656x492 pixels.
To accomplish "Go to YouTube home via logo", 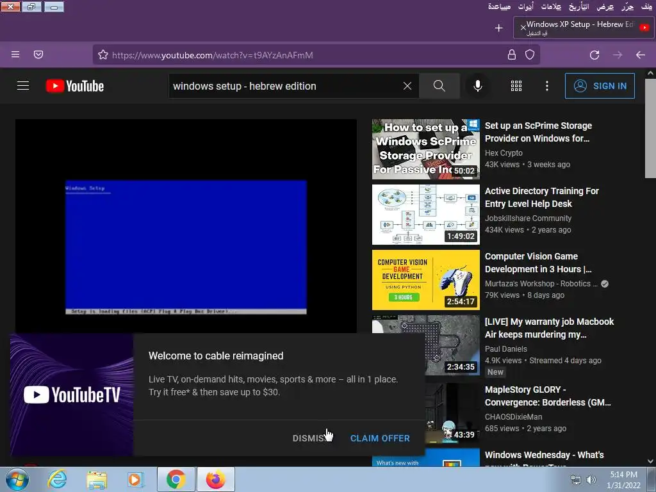I will coord(75,86).
